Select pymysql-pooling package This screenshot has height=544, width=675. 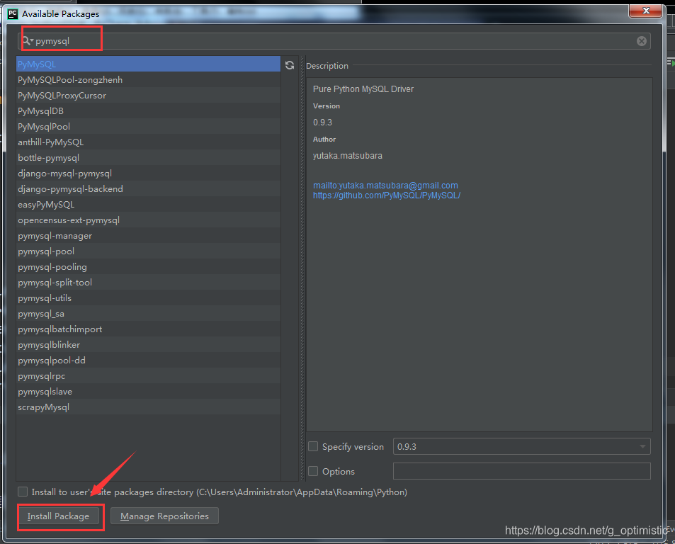pos(149,267)
